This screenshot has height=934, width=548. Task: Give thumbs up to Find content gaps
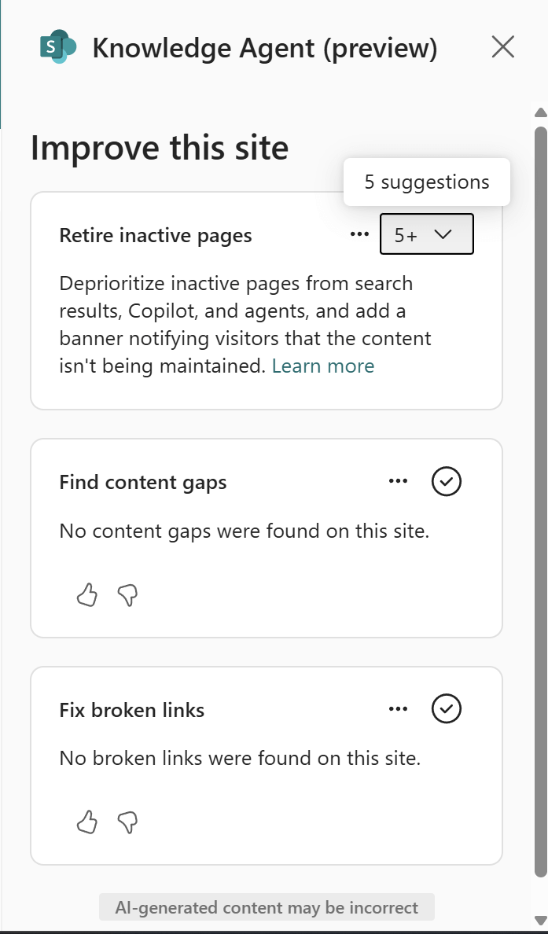86,596
